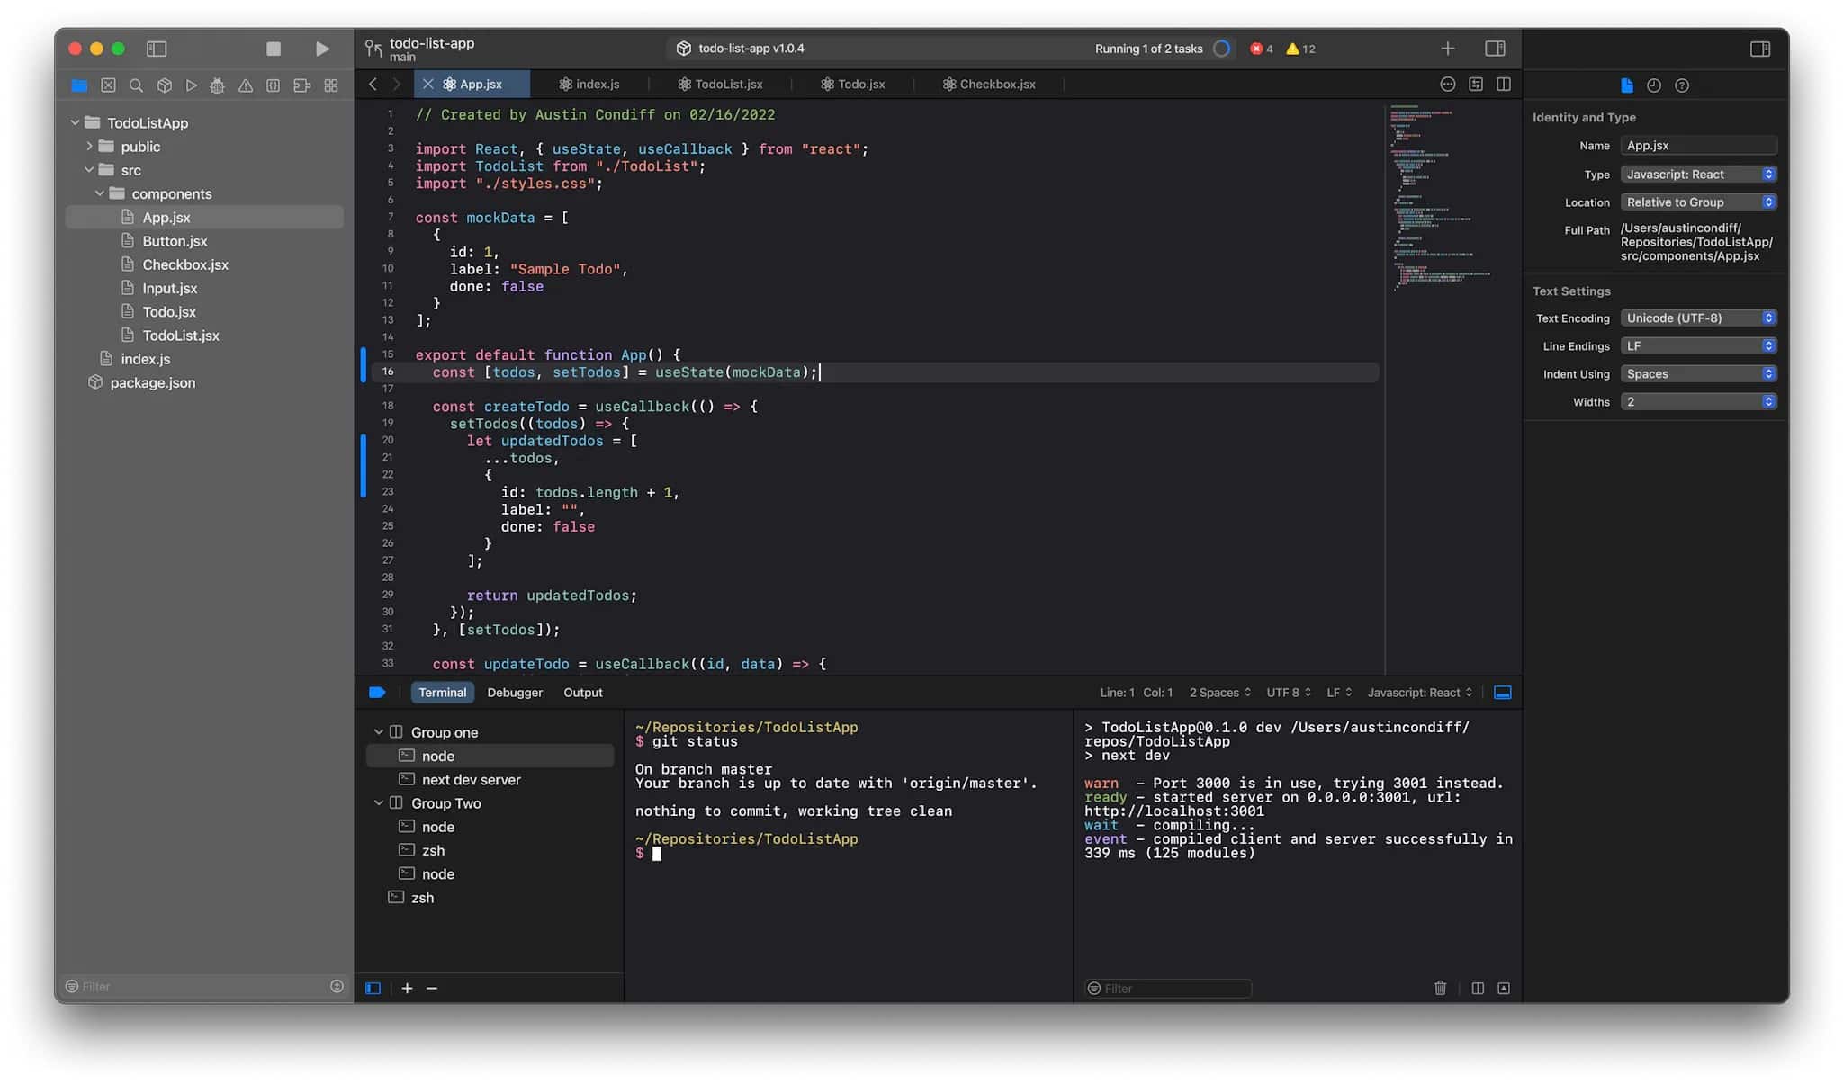Show the quick help inspector icon
The image size is (1843, 1084).
(x=1682, y=85)
